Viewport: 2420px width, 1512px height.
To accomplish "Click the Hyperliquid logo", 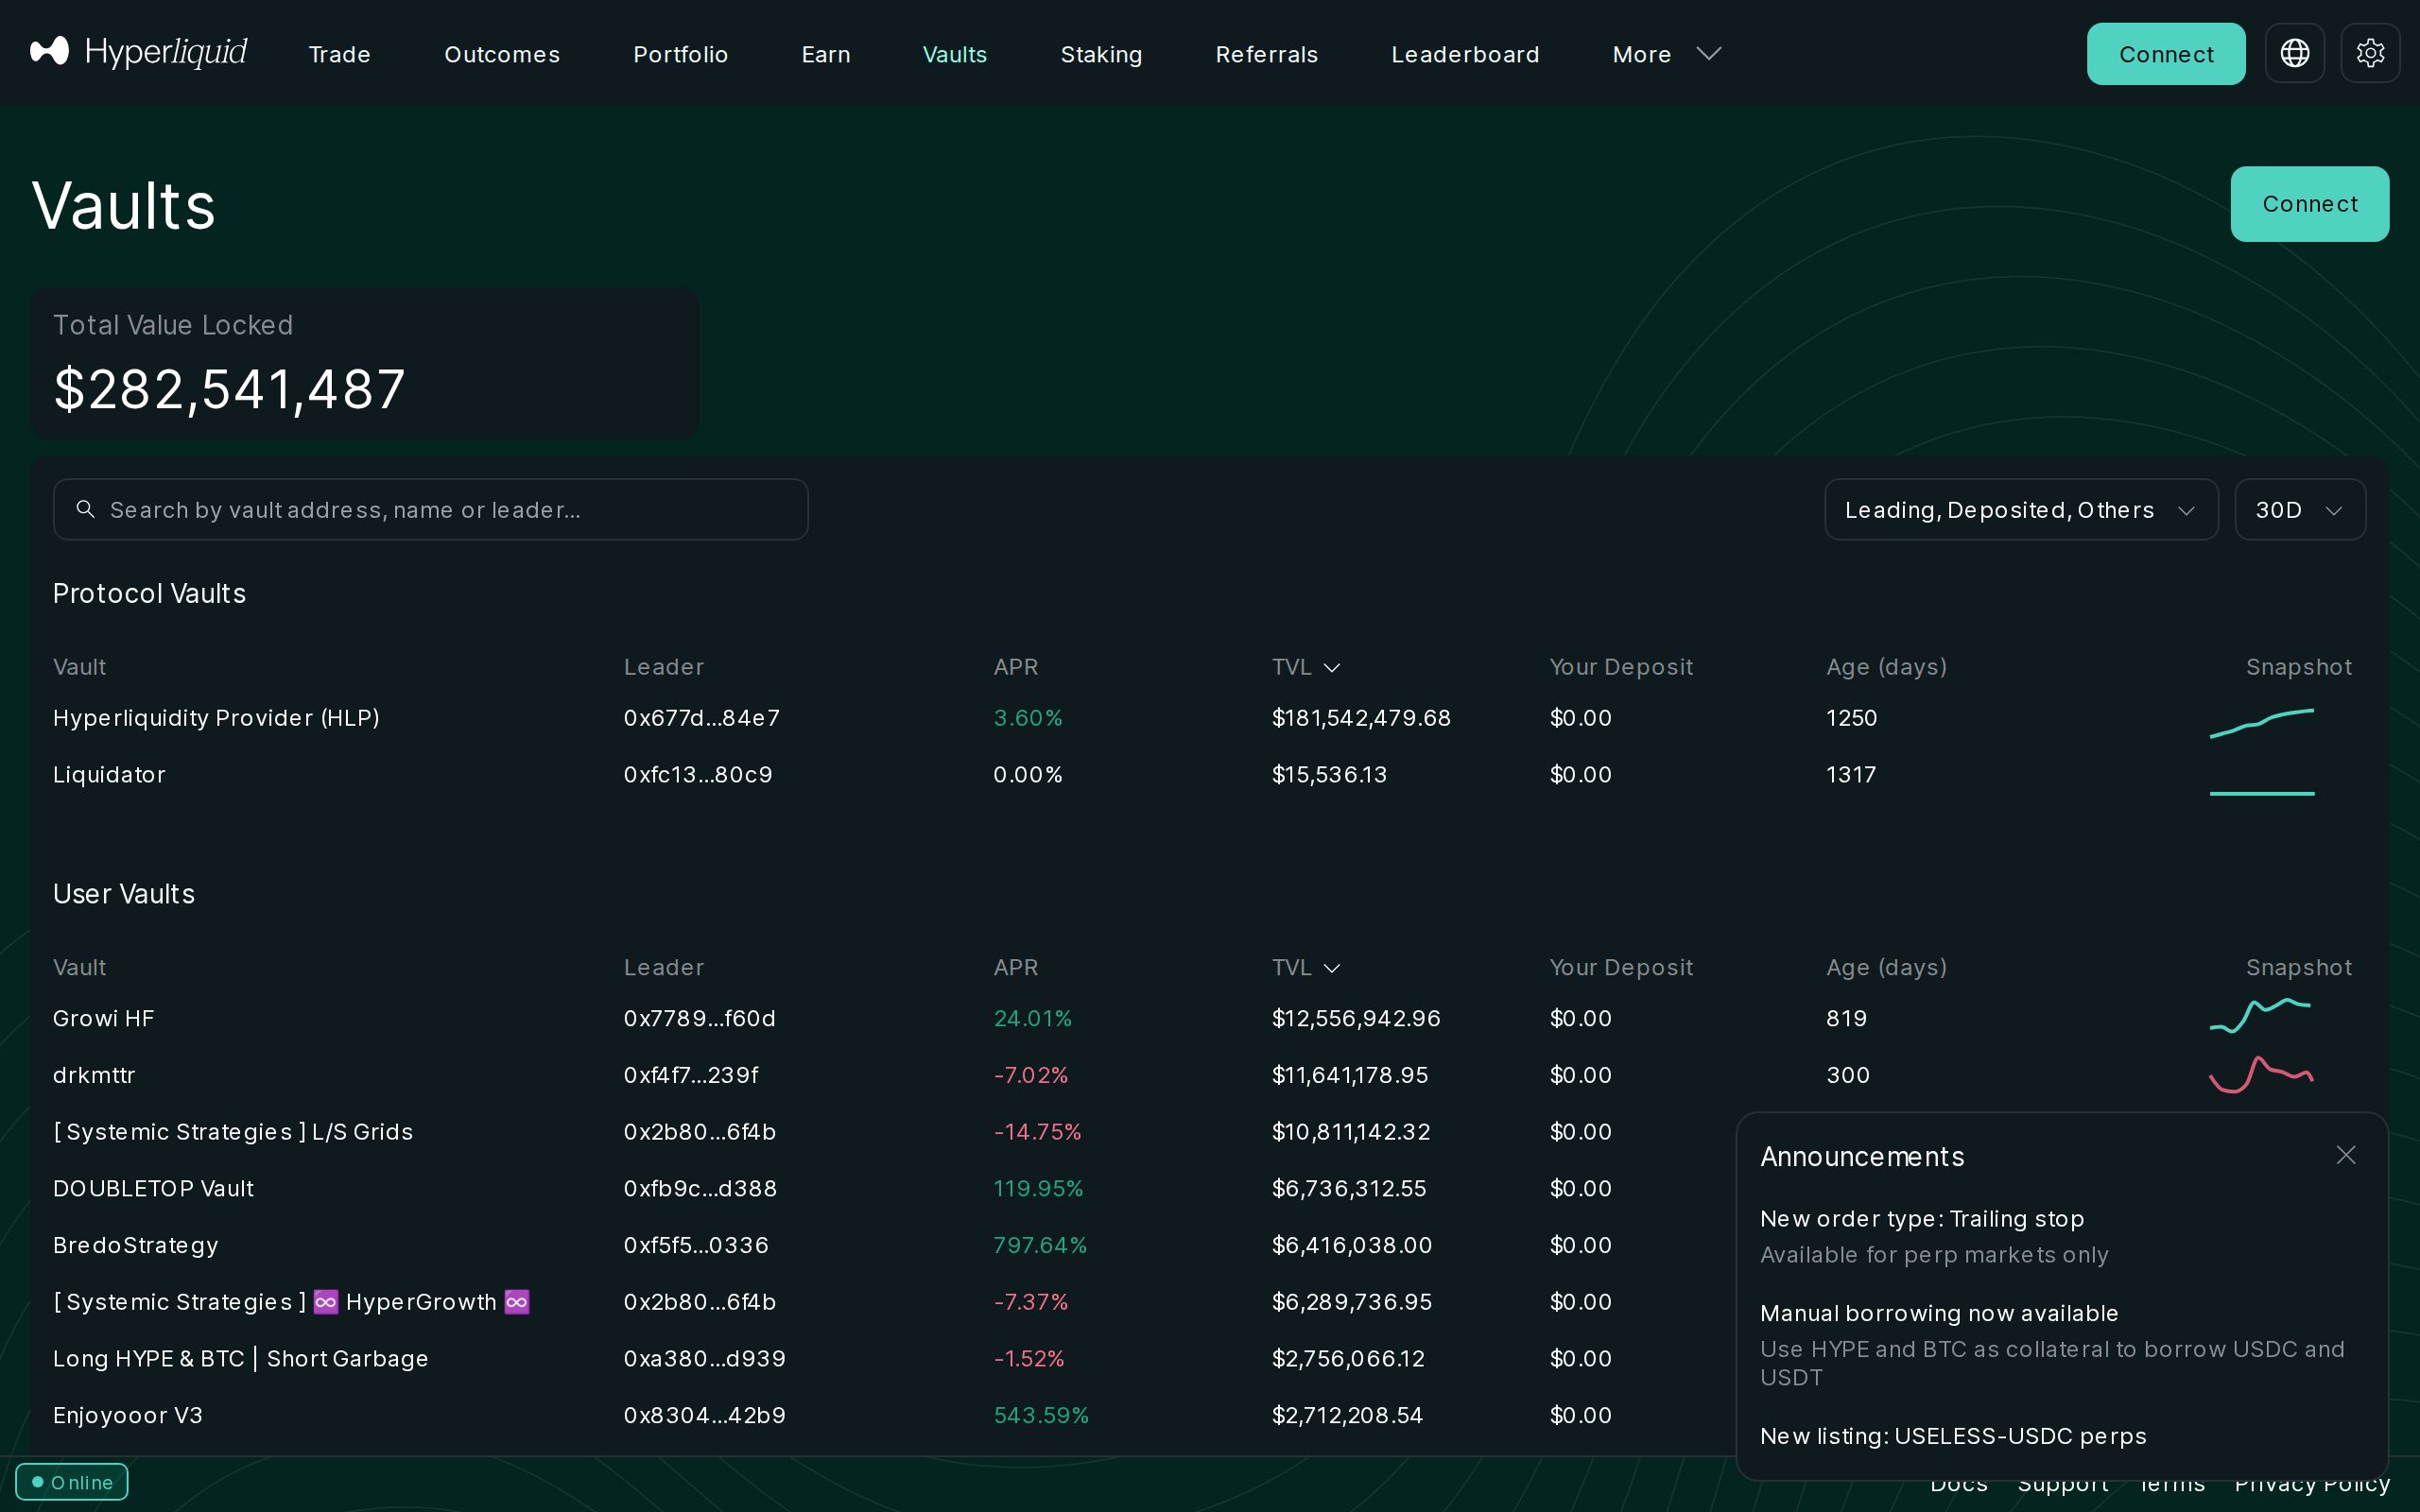I will 138,52.
